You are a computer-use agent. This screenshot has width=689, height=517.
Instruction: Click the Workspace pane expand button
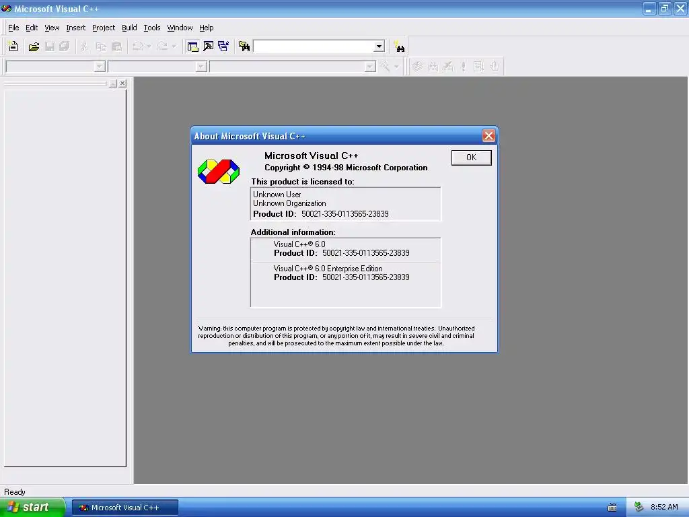coord(113,83)
